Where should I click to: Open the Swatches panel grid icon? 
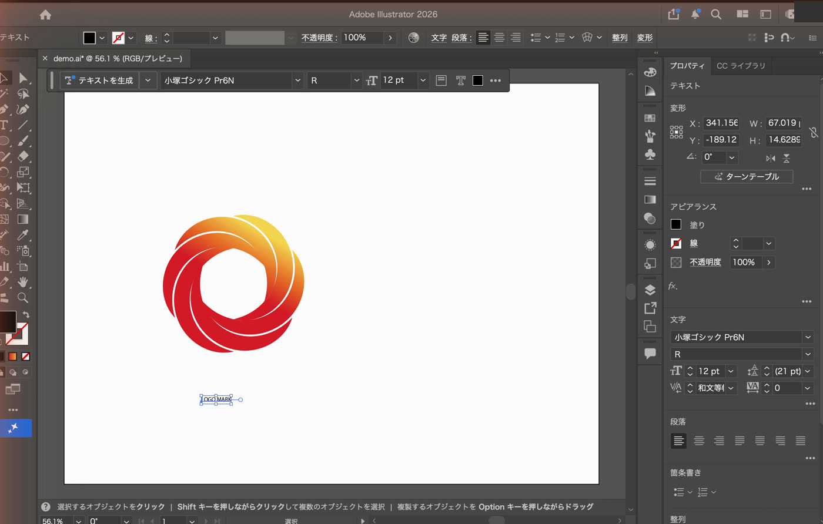pyautogui.click(x=650, y=118)
